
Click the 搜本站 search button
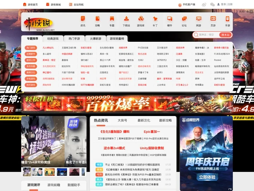tap(225, 35)
